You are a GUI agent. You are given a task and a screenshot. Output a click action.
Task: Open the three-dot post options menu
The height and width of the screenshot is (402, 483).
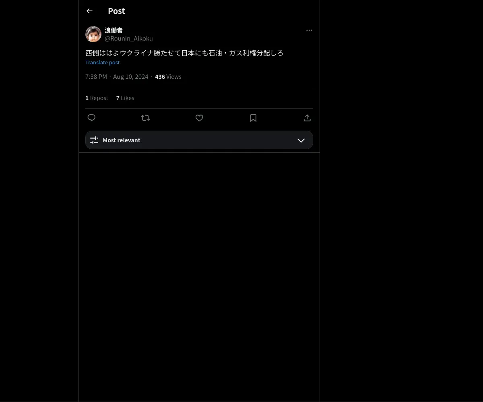pyautogui.click(x=309, y=30)
